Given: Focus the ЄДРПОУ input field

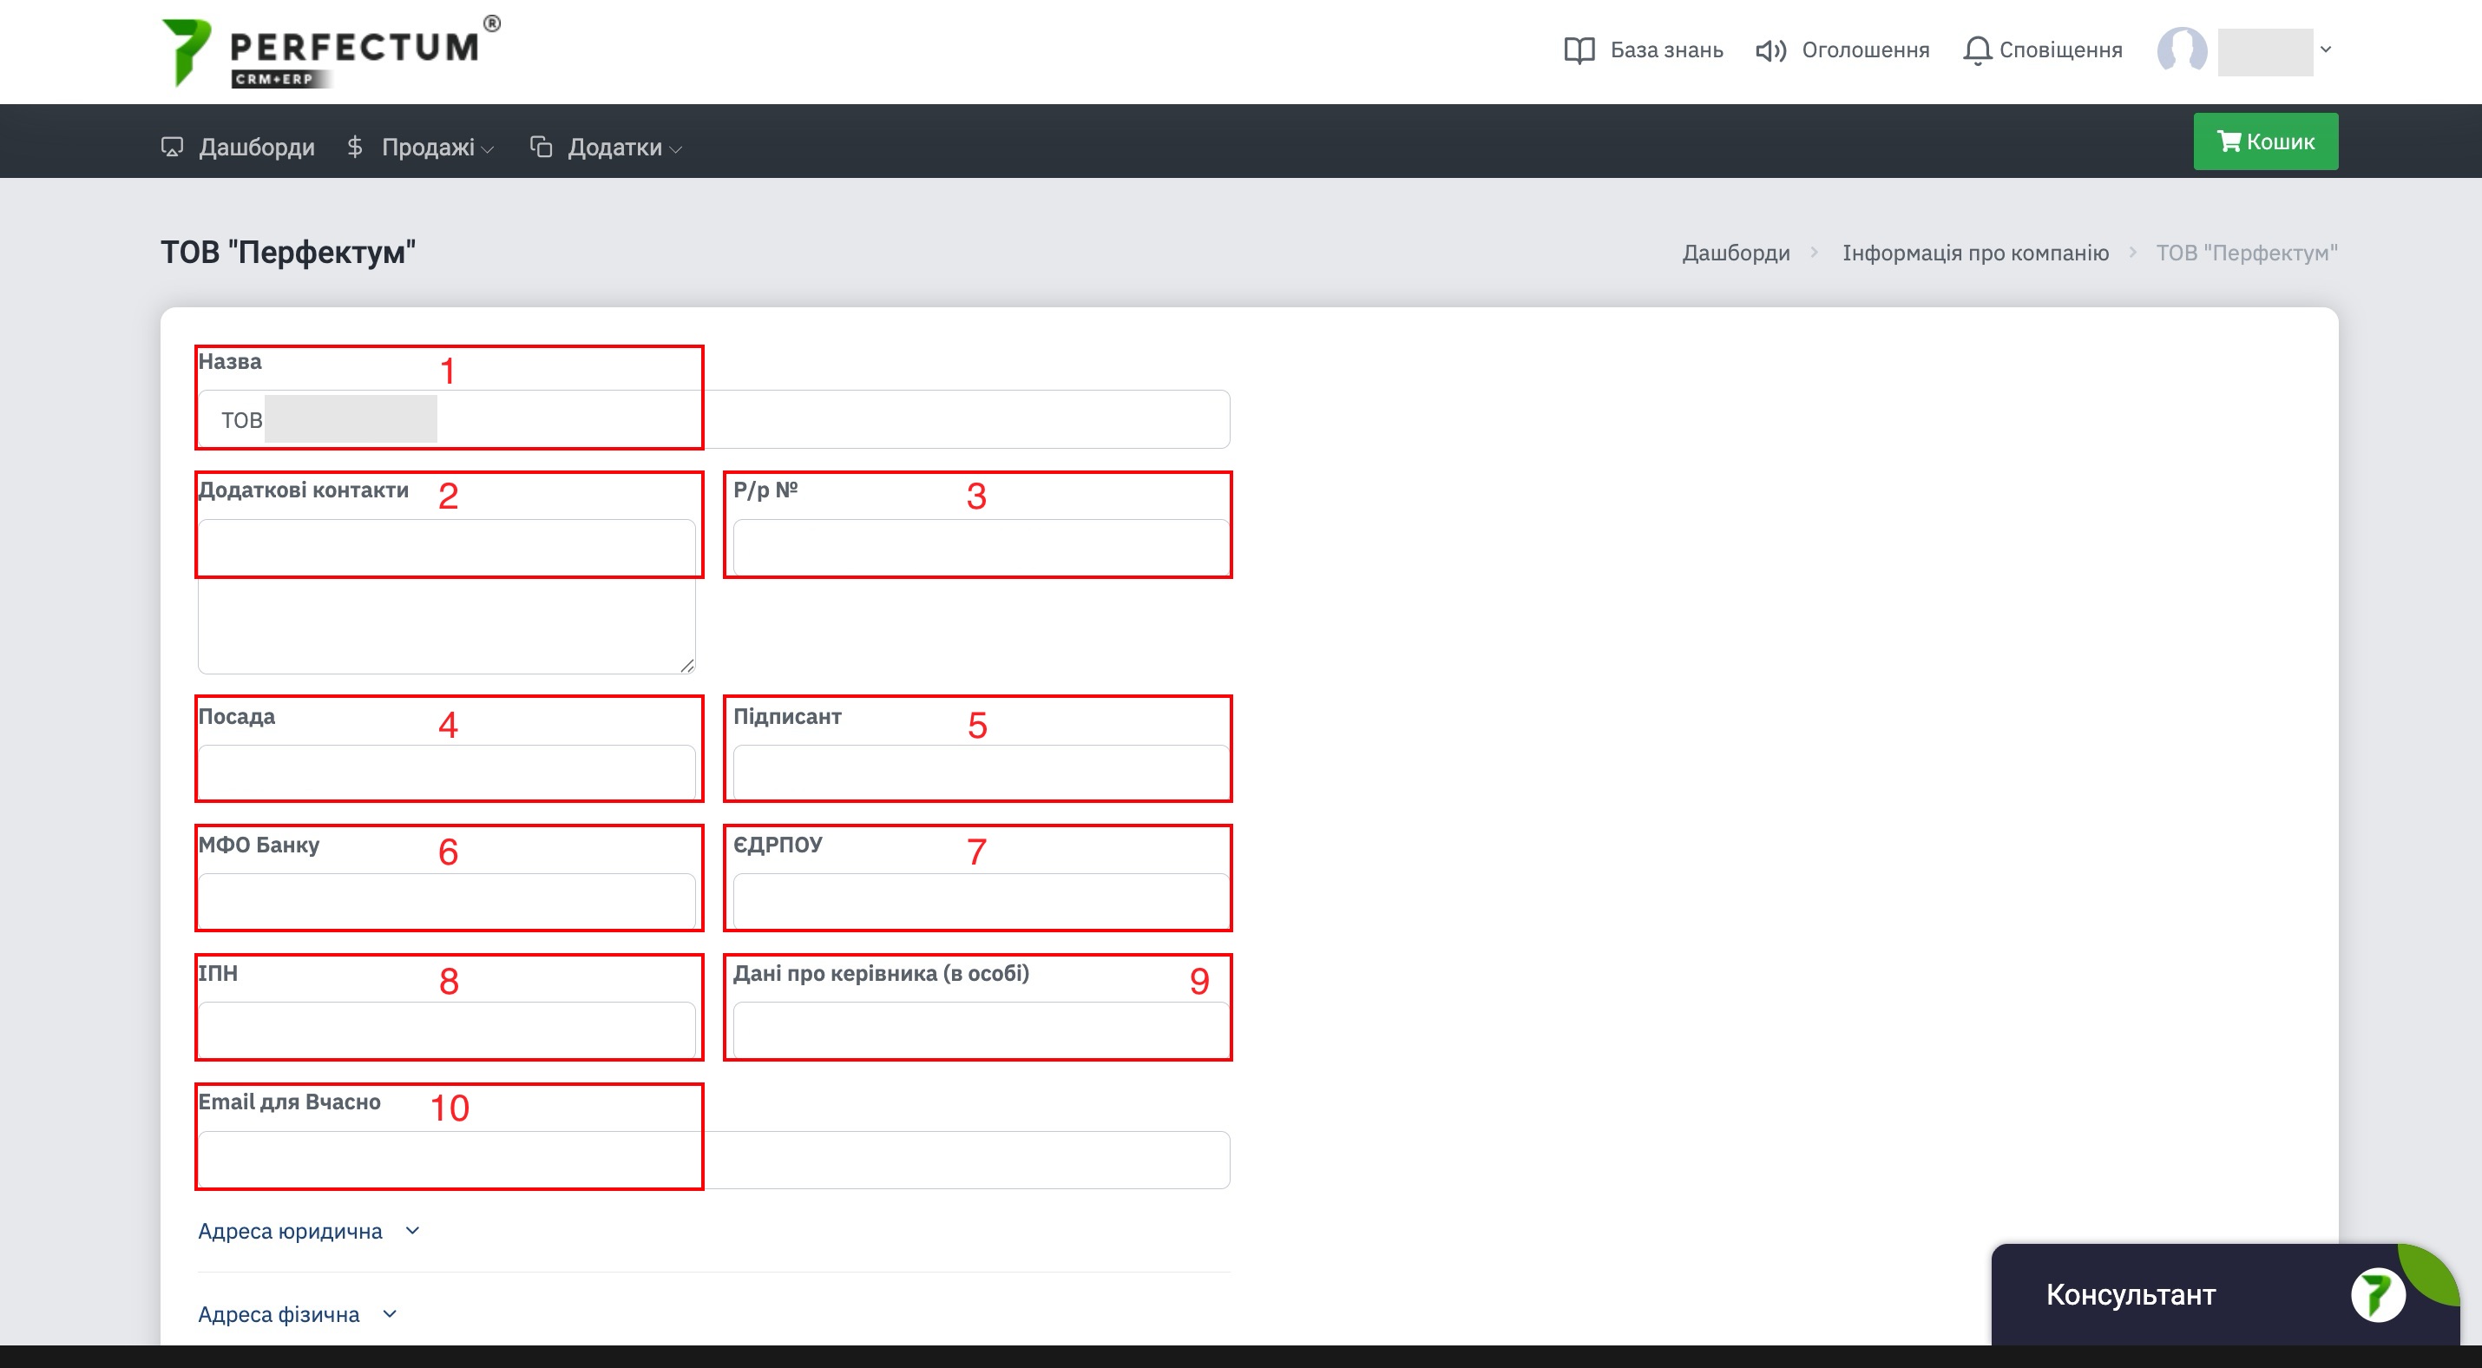Looking at the screenshot, I should click(981, 902).
